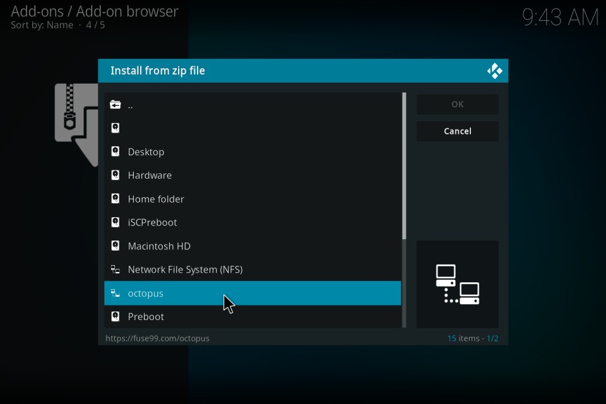
Task: Click the drive icon beside Preboot
Action: (x=115, y=317)
